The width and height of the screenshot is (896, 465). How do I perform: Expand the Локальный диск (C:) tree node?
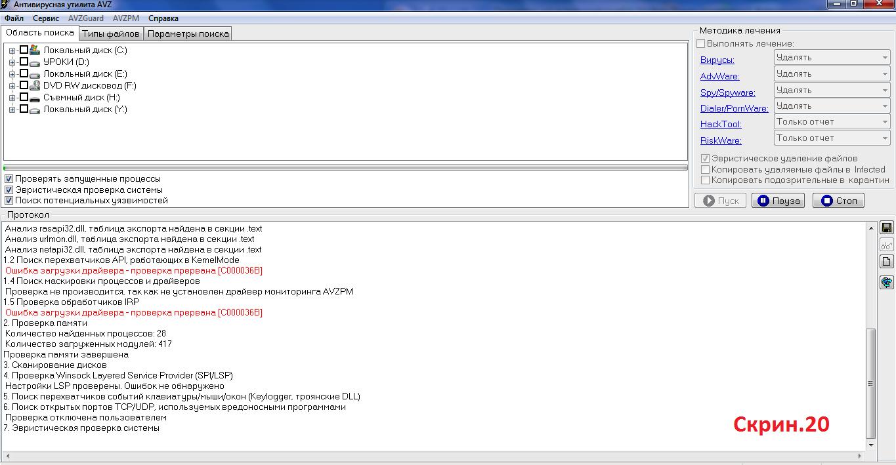point(12,51)
